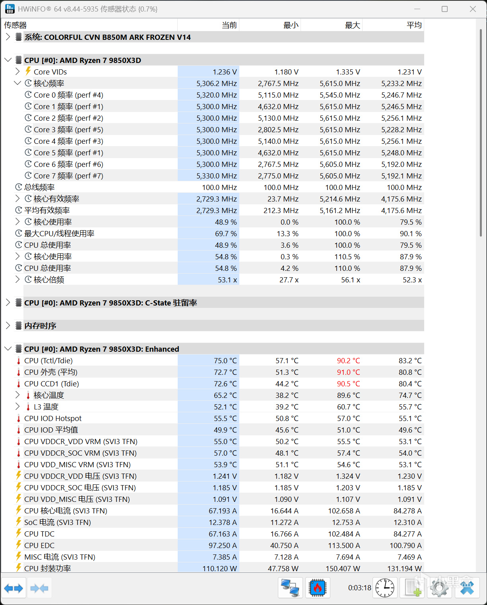Maximize the HWiNFO window
Screen dimensions: 487x605
[x=445, y=9]
